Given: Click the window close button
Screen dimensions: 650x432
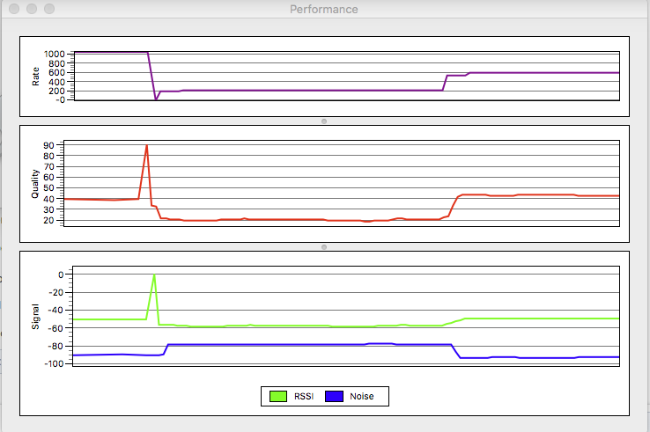Looking at the screenshot, I should pyautogui.click(x=14, y=9).
